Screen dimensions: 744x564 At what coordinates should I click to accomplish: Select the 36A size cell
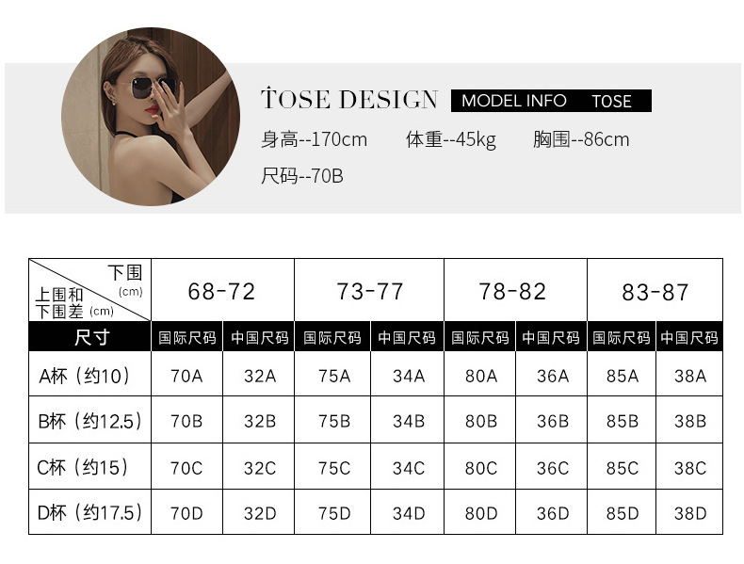(553, 376)
